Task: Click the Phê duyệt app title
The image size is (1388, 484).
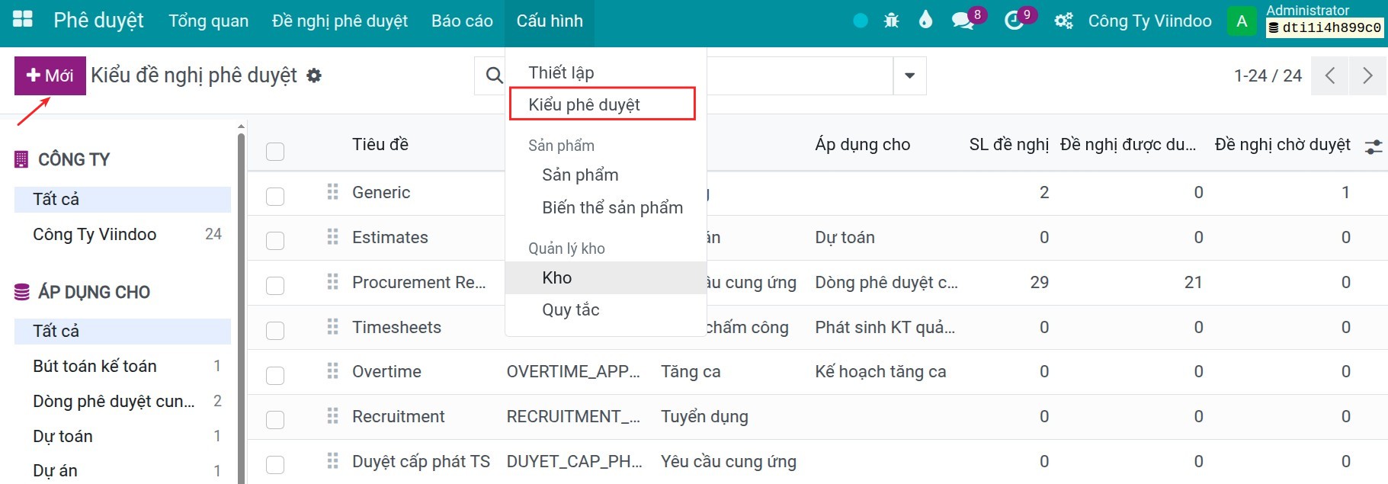Action: click(98, 20)
